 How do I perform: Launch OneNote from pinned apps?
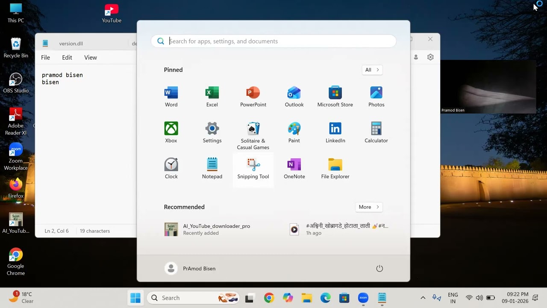coord(294,169)
